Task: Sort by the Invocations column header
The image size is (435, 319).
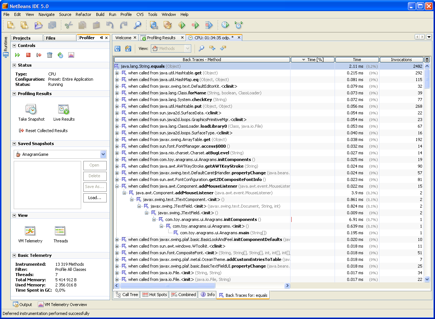Action: tap(401, 60)
